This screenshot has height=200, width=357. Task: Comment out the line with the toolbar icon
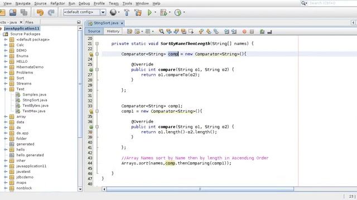pyautogui.click(x=262, y=32)
